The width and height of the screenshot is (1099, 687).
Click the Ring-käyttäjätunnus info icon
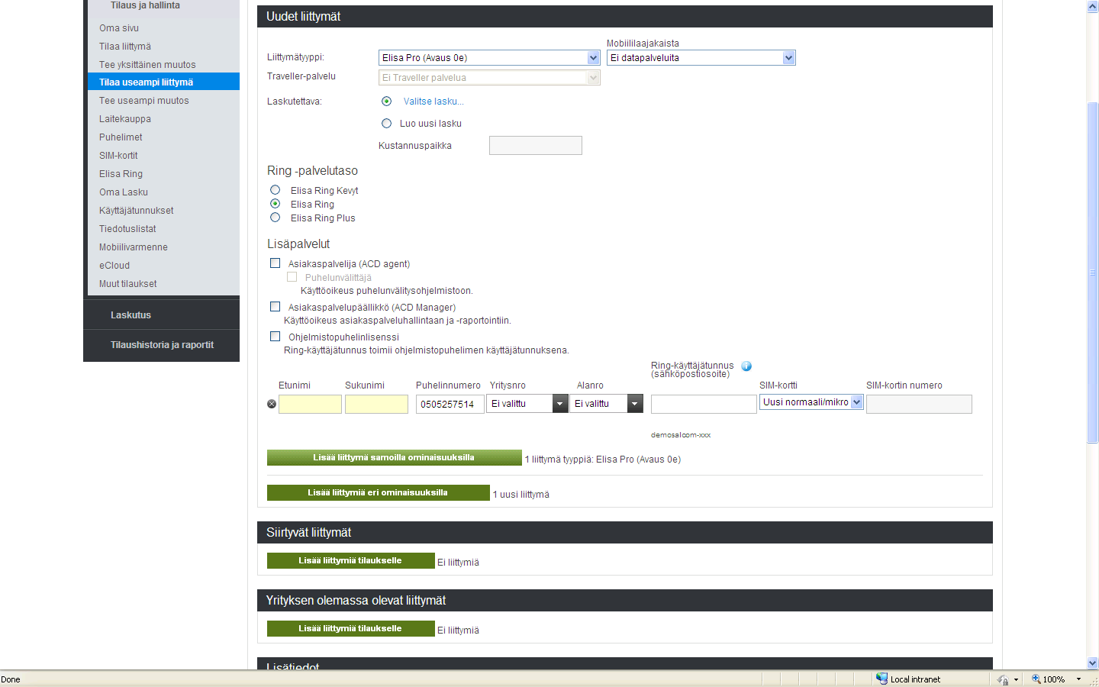[746, 366]
